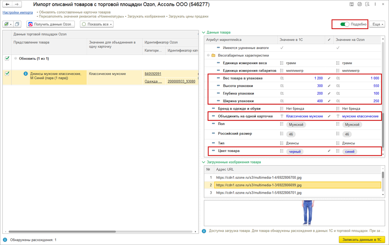Click the Записать данные в 1С button
389x245 pixels.
362,239
